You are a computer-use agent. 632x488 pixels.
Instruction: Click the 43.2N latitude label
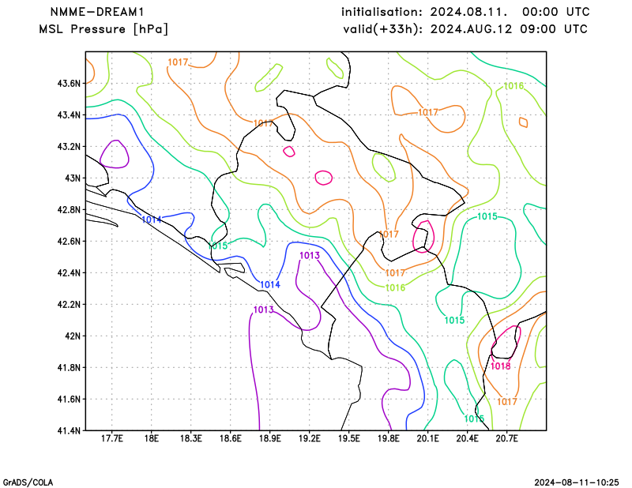[x=69, y=147]
